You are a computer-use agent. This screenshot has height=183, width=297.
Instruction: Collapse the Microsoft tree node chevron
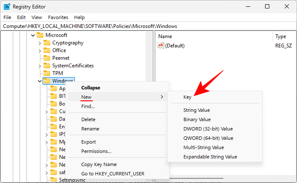(33, 35)
